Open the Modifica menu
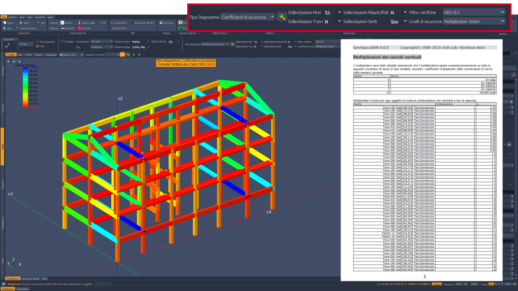The width and height of the screenshot is (518, 291). [x=12, y=17]
